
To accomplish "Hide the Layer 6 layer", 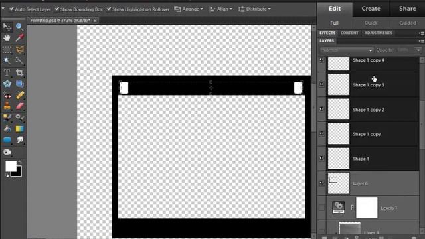I will point(321,183).
